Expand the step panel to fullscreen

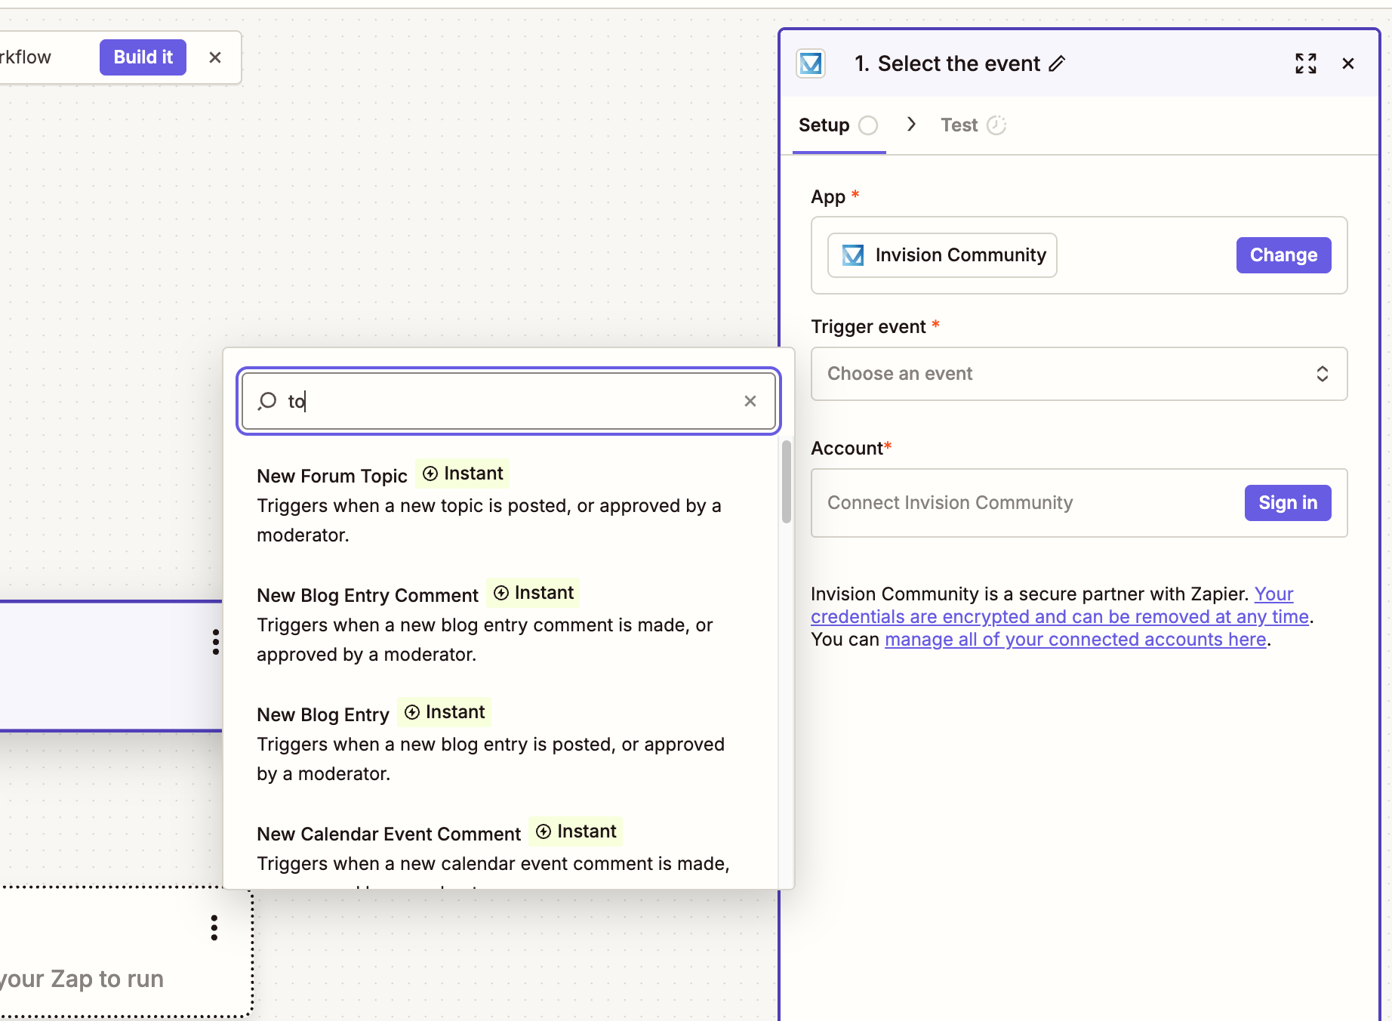[x=1306, y=63]
